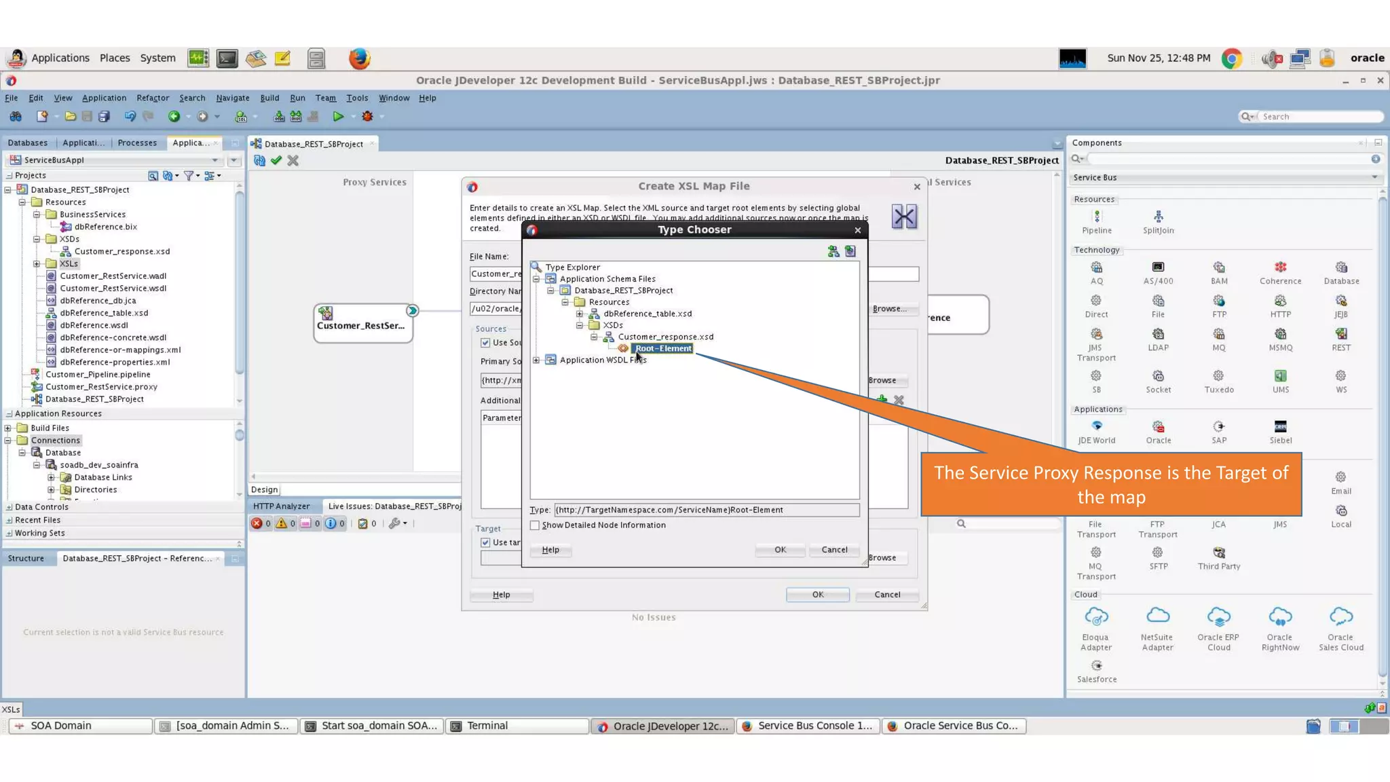Click OK in Create XSL Map File dialog
1390x782 pixels.
tap(818, 595)
